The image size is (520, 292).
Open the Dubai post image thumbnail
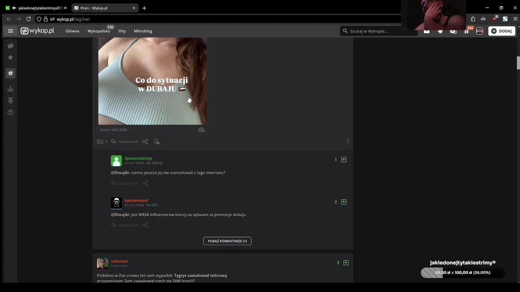click(x=152, y=81)
